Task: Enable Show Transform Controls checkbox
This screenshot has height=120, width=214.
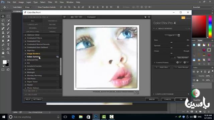Action: pos(36,7)
